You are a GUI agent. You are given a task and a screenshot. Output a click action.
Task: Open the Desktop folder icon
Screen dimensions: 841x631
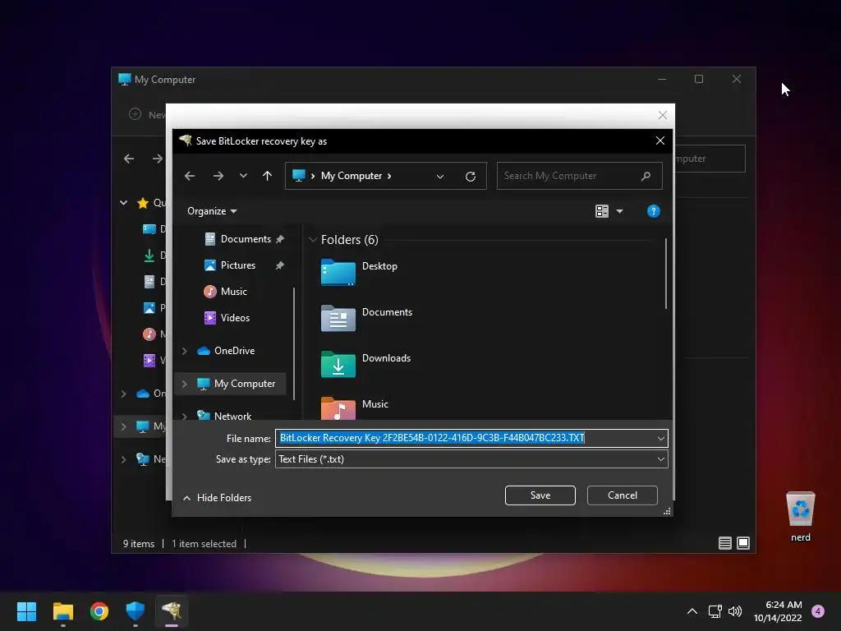point(338,272)
